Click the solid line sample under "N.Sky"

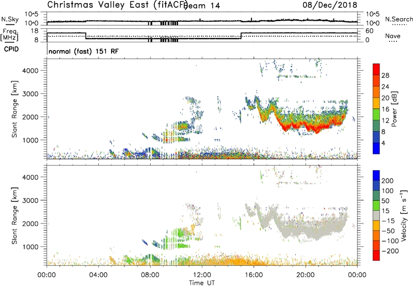point(10,24)
